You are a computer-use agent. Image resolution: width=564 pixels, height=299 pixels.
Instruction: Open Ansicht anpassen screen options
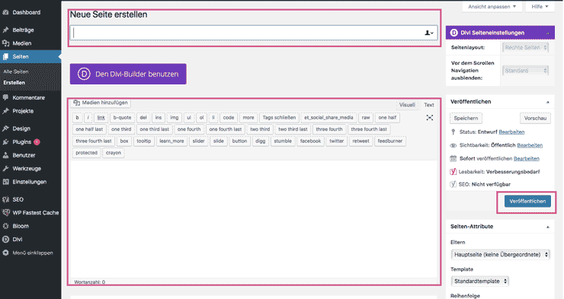pos(492,7)
